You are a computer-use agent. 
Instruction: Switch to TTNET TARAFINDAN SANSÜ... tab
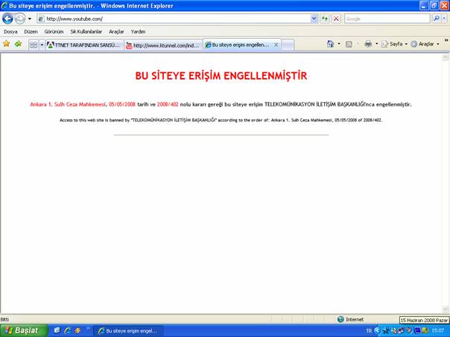[84, 45]
